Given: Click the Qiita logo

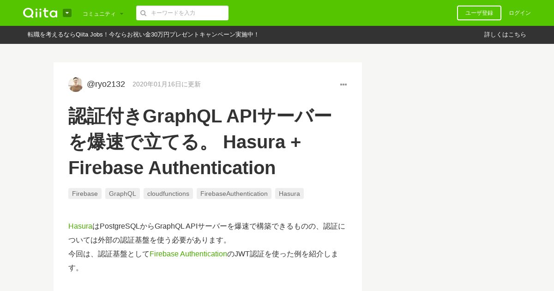Looking at the screenshot, I should pyautogui.click(x=40, y=13).
